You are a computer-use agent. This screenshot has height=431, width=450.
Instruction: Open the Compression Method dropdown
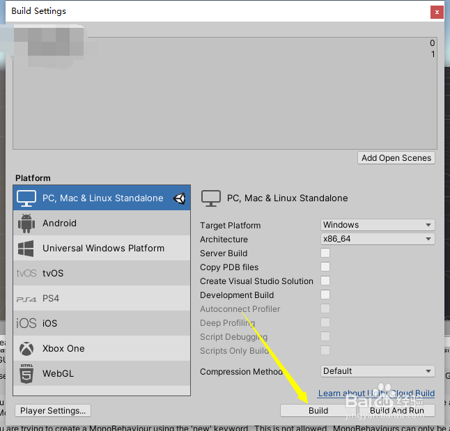tap(378, 371)
